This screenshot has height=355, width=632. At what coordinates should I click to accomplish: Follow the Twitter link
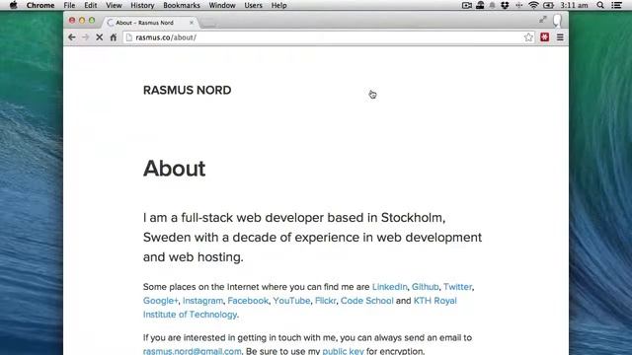[x=457, y=287]
